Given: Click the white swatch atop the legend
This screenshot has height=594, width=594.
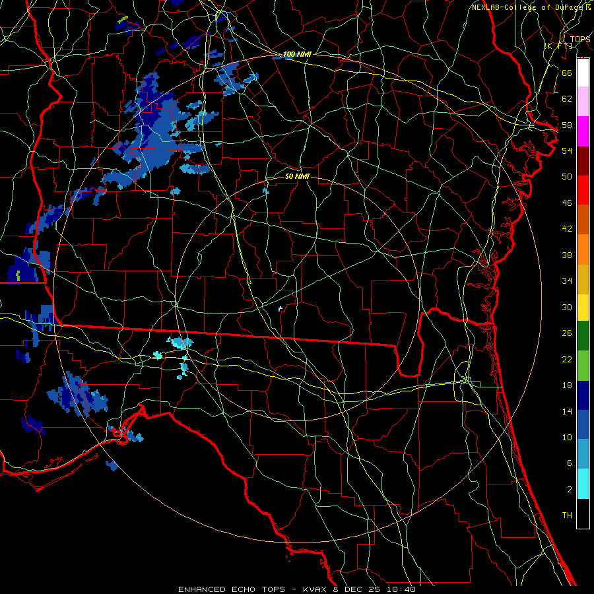Looking at the screenshot, I should pyautogui.click(x=583, y=73).
